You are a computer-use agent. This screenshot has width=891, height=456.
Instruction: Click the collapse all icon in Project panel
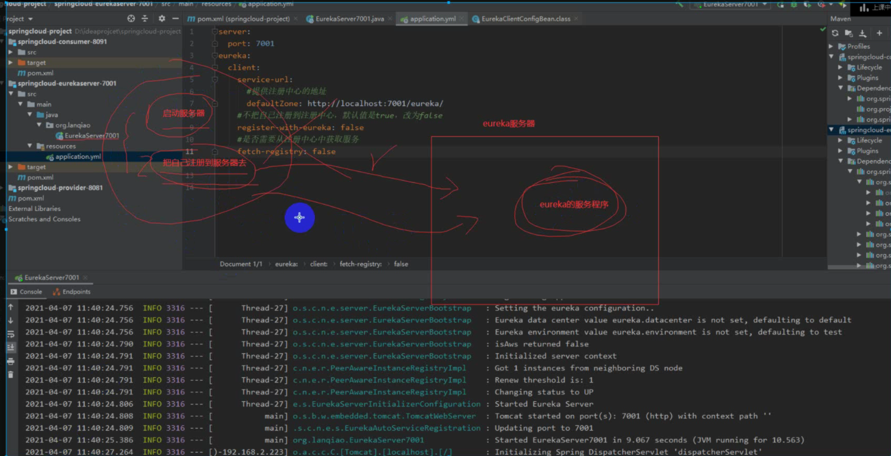tap(145, 18)
